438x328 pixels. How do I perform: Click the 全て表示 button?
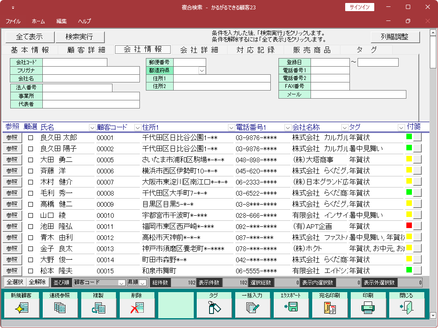pyautogui.click(x=30, y=37)
